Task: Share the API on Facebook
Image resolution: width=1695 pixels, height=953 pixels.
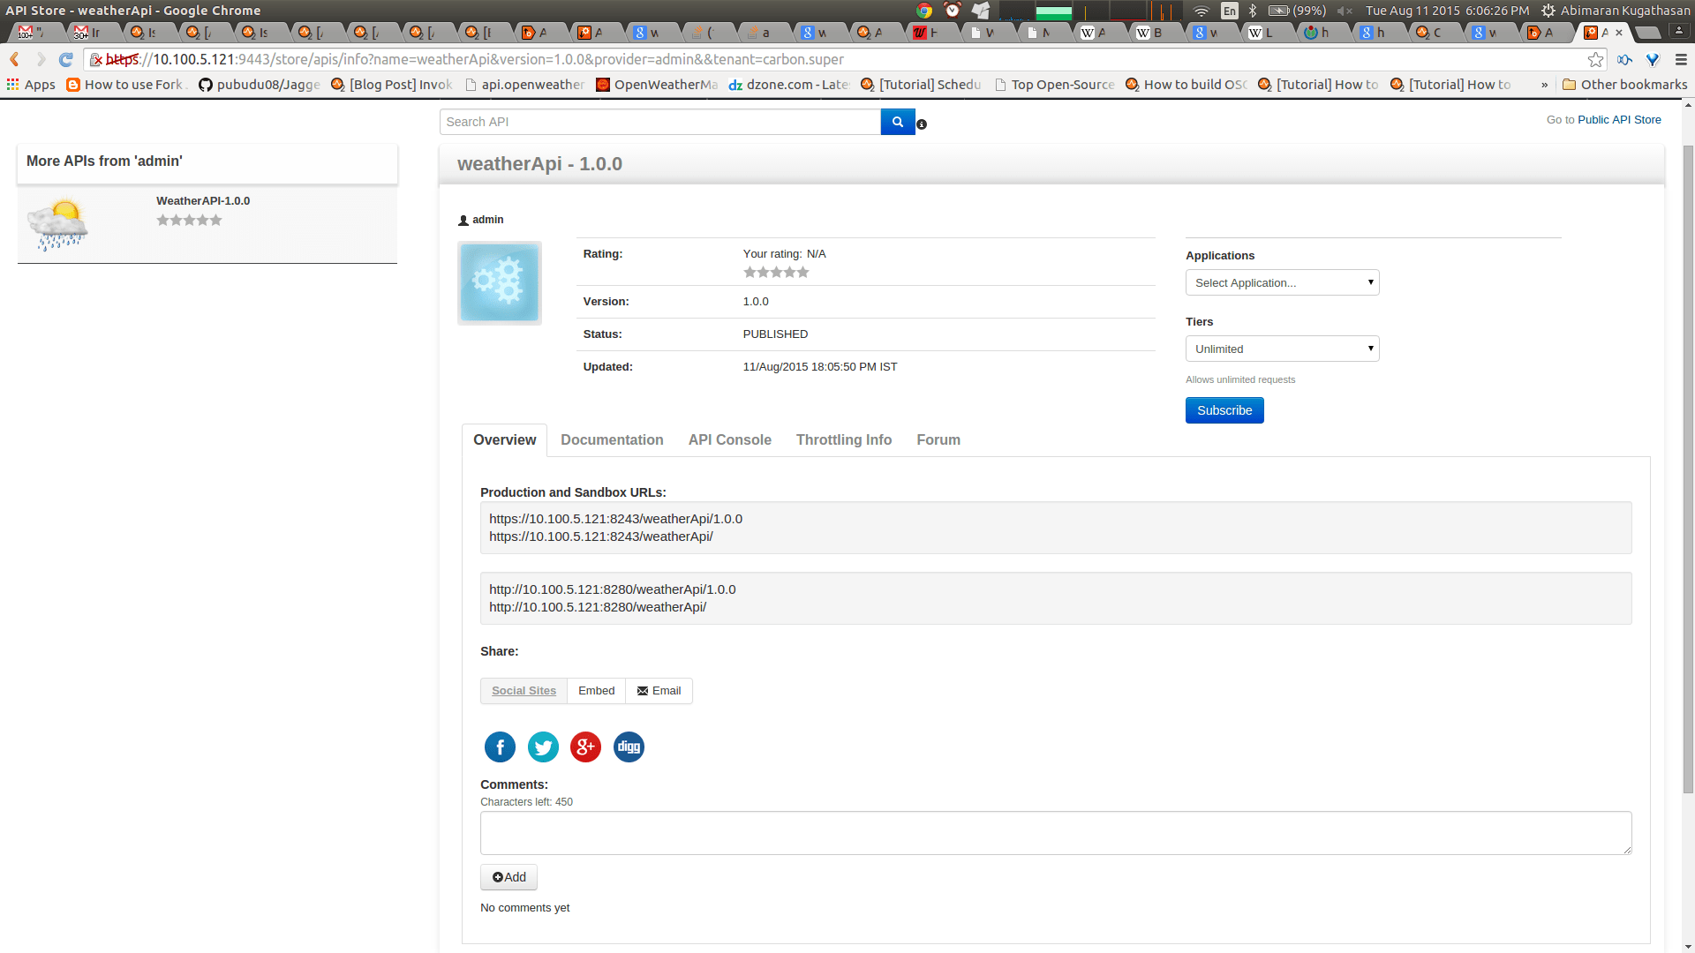Action: pyautogui.click(x=500, y=747)
